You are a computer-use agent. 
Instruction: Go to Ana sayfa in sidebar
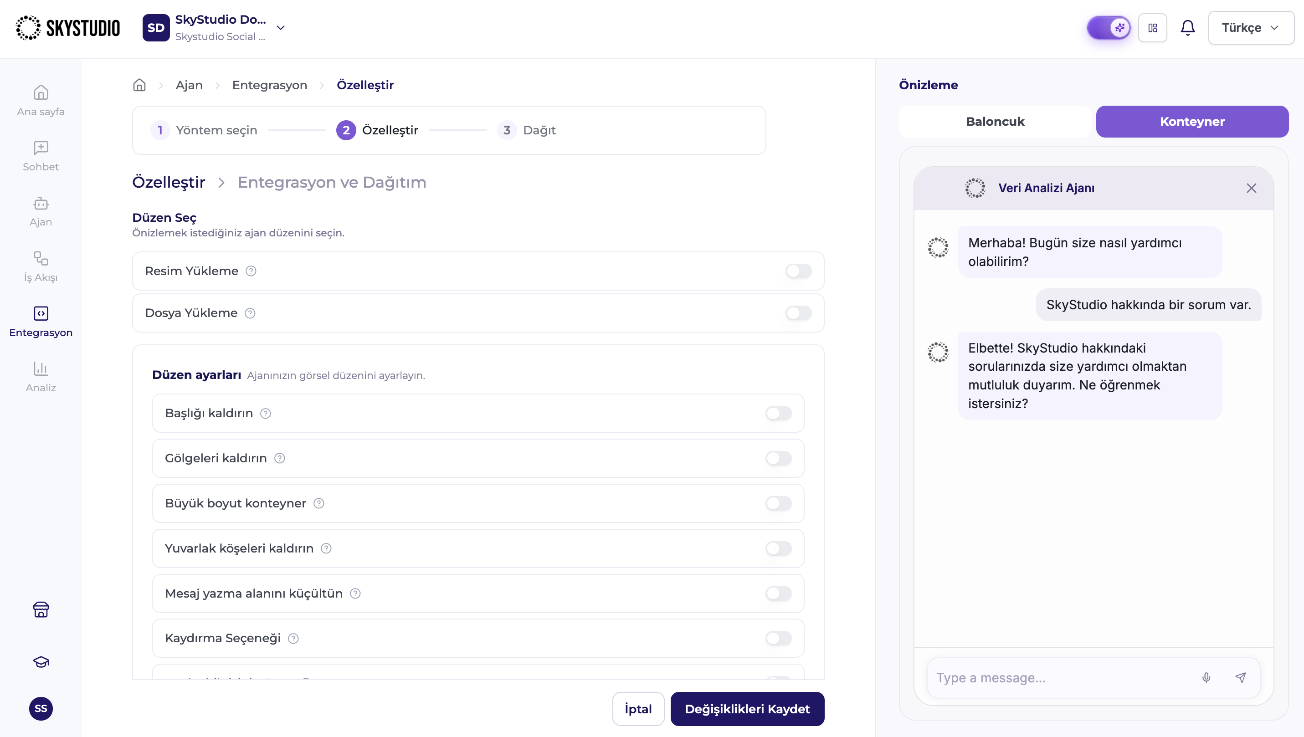(x=41, y=101)
